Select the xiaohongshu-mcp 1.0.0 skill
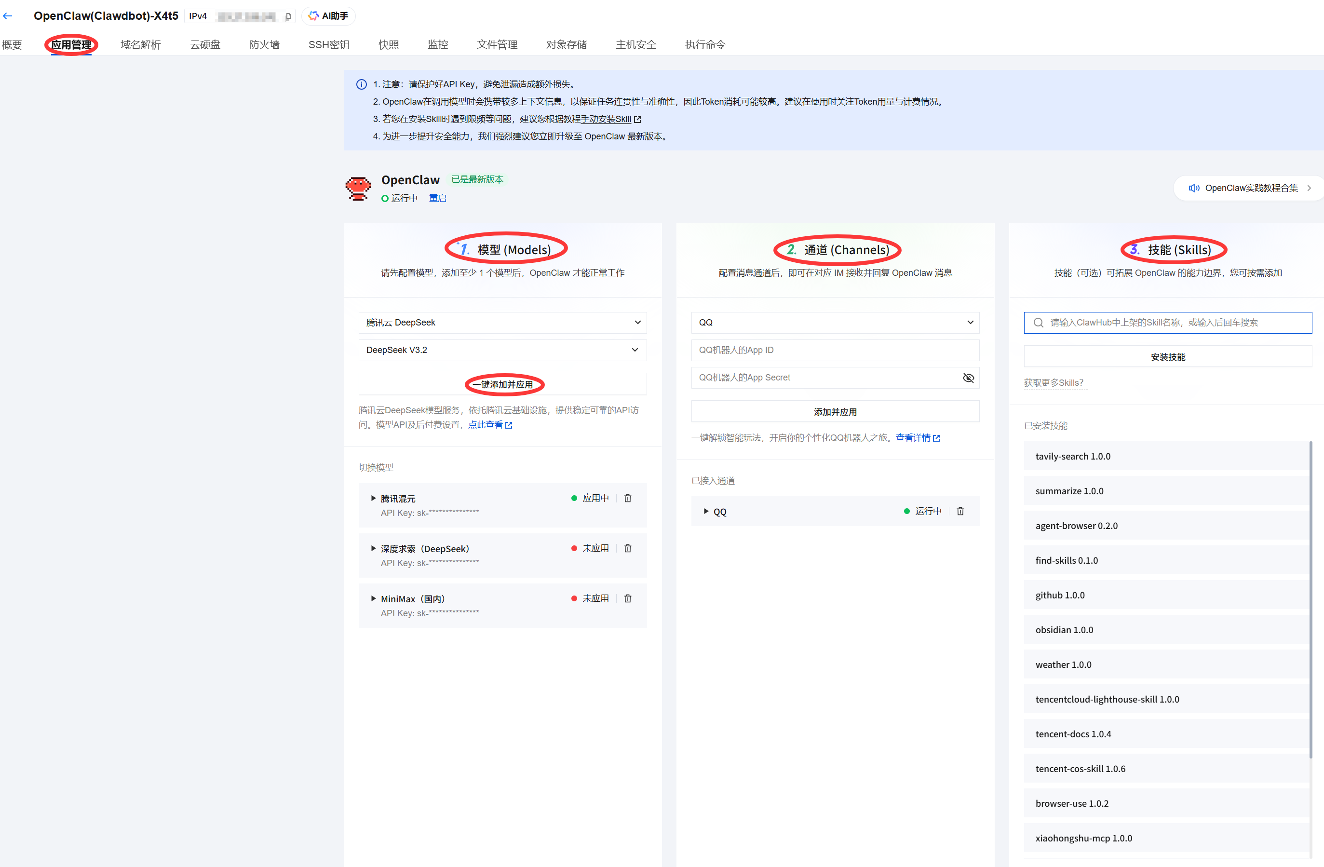 tap(1166, 838)
